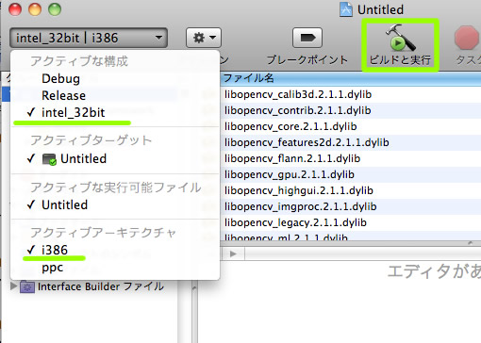481x343 pixels.
Task: Click the Untitled target icon in menu
Action: (49, 159)
